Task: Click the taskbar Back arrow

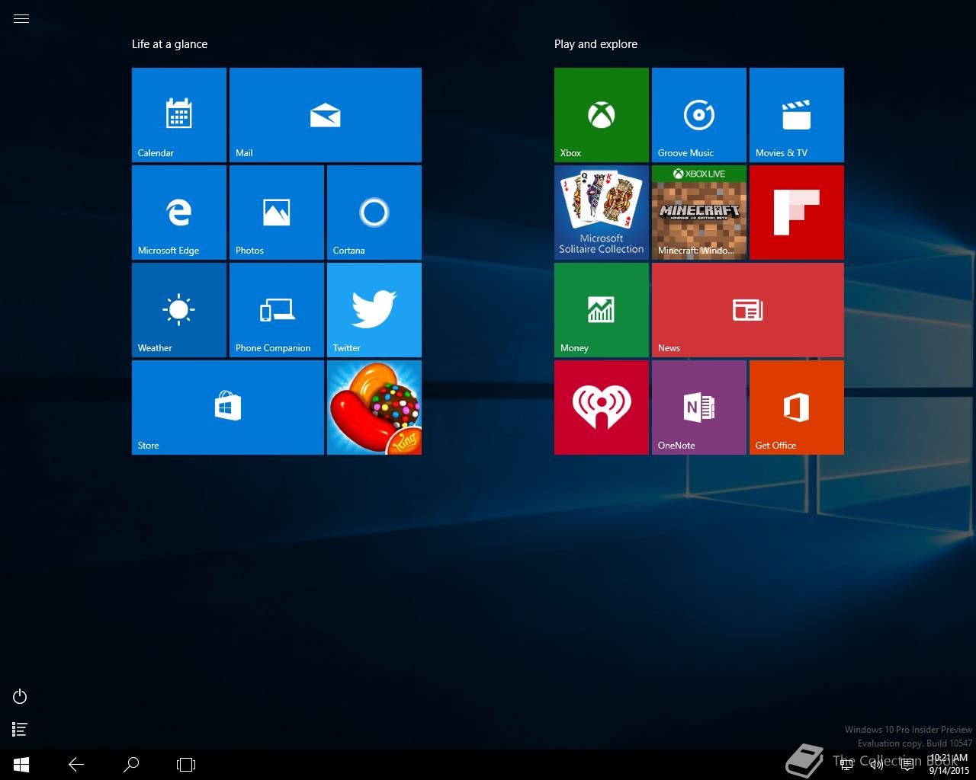Action: tap(76, 765)
